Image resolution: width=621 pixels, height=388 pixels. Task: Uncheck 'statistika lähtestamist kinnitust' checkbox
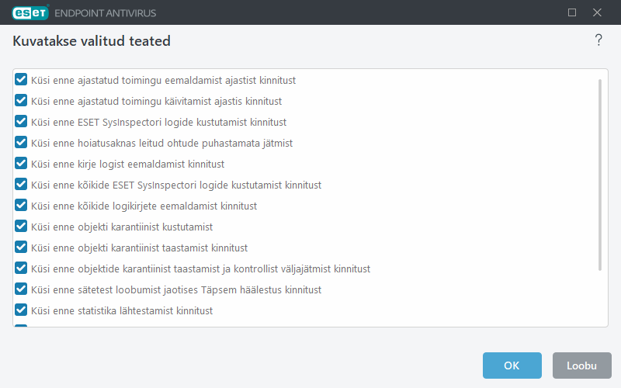click(x=22, y=310)
